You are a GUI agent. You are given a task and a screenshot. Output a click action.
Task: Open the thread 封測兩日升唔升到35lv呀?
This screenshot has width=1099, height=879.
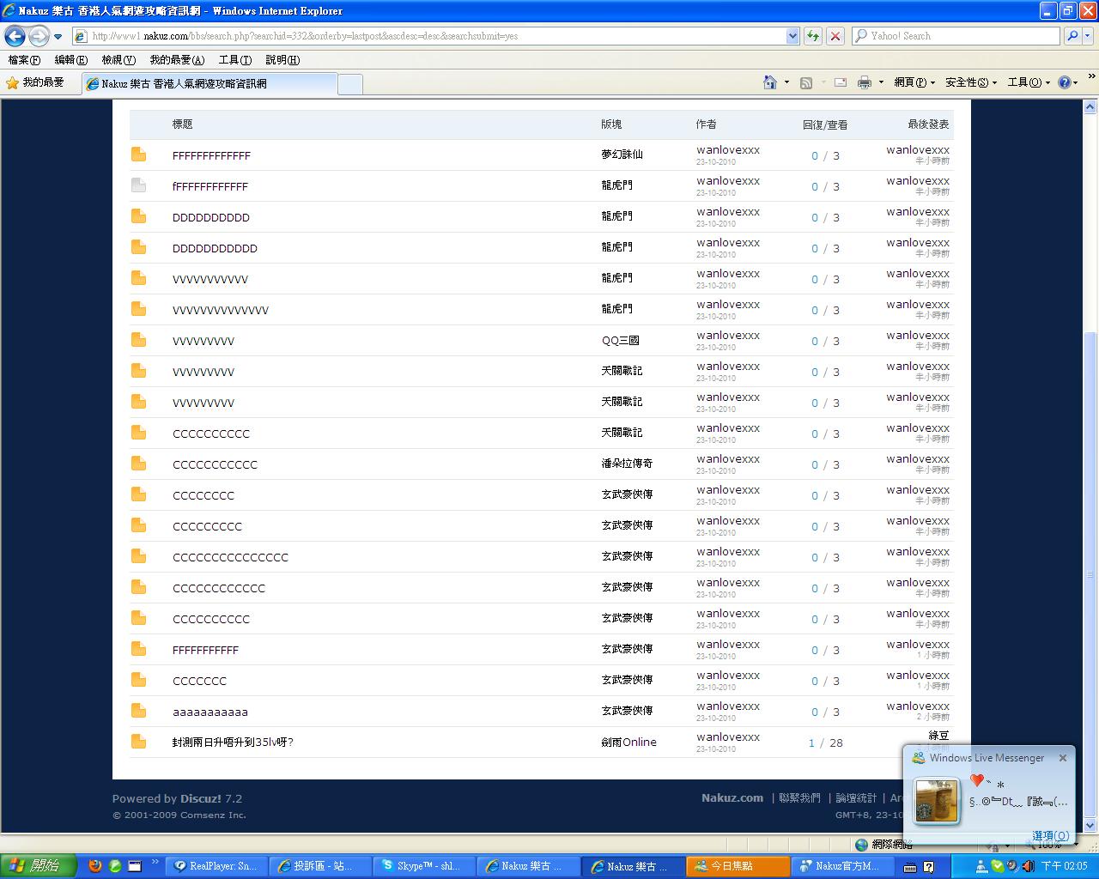tap(233, 743)
